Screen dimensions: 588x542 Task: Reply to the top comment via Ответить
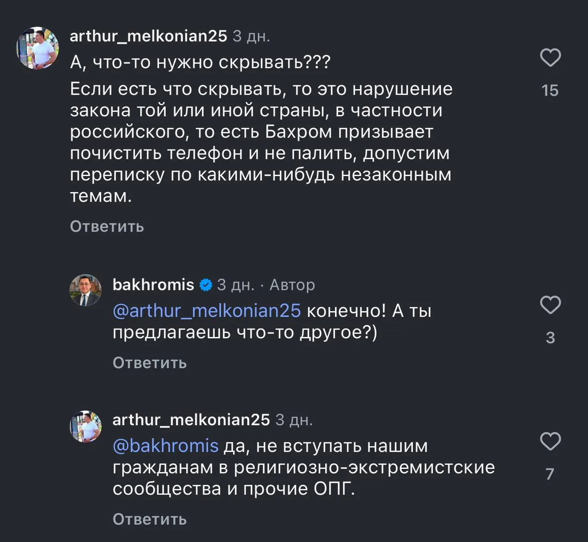coord(107,227)
